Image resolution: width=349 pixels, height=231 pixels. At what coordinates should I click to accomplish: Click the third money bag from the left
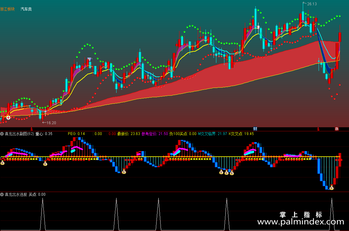(124, 172)
